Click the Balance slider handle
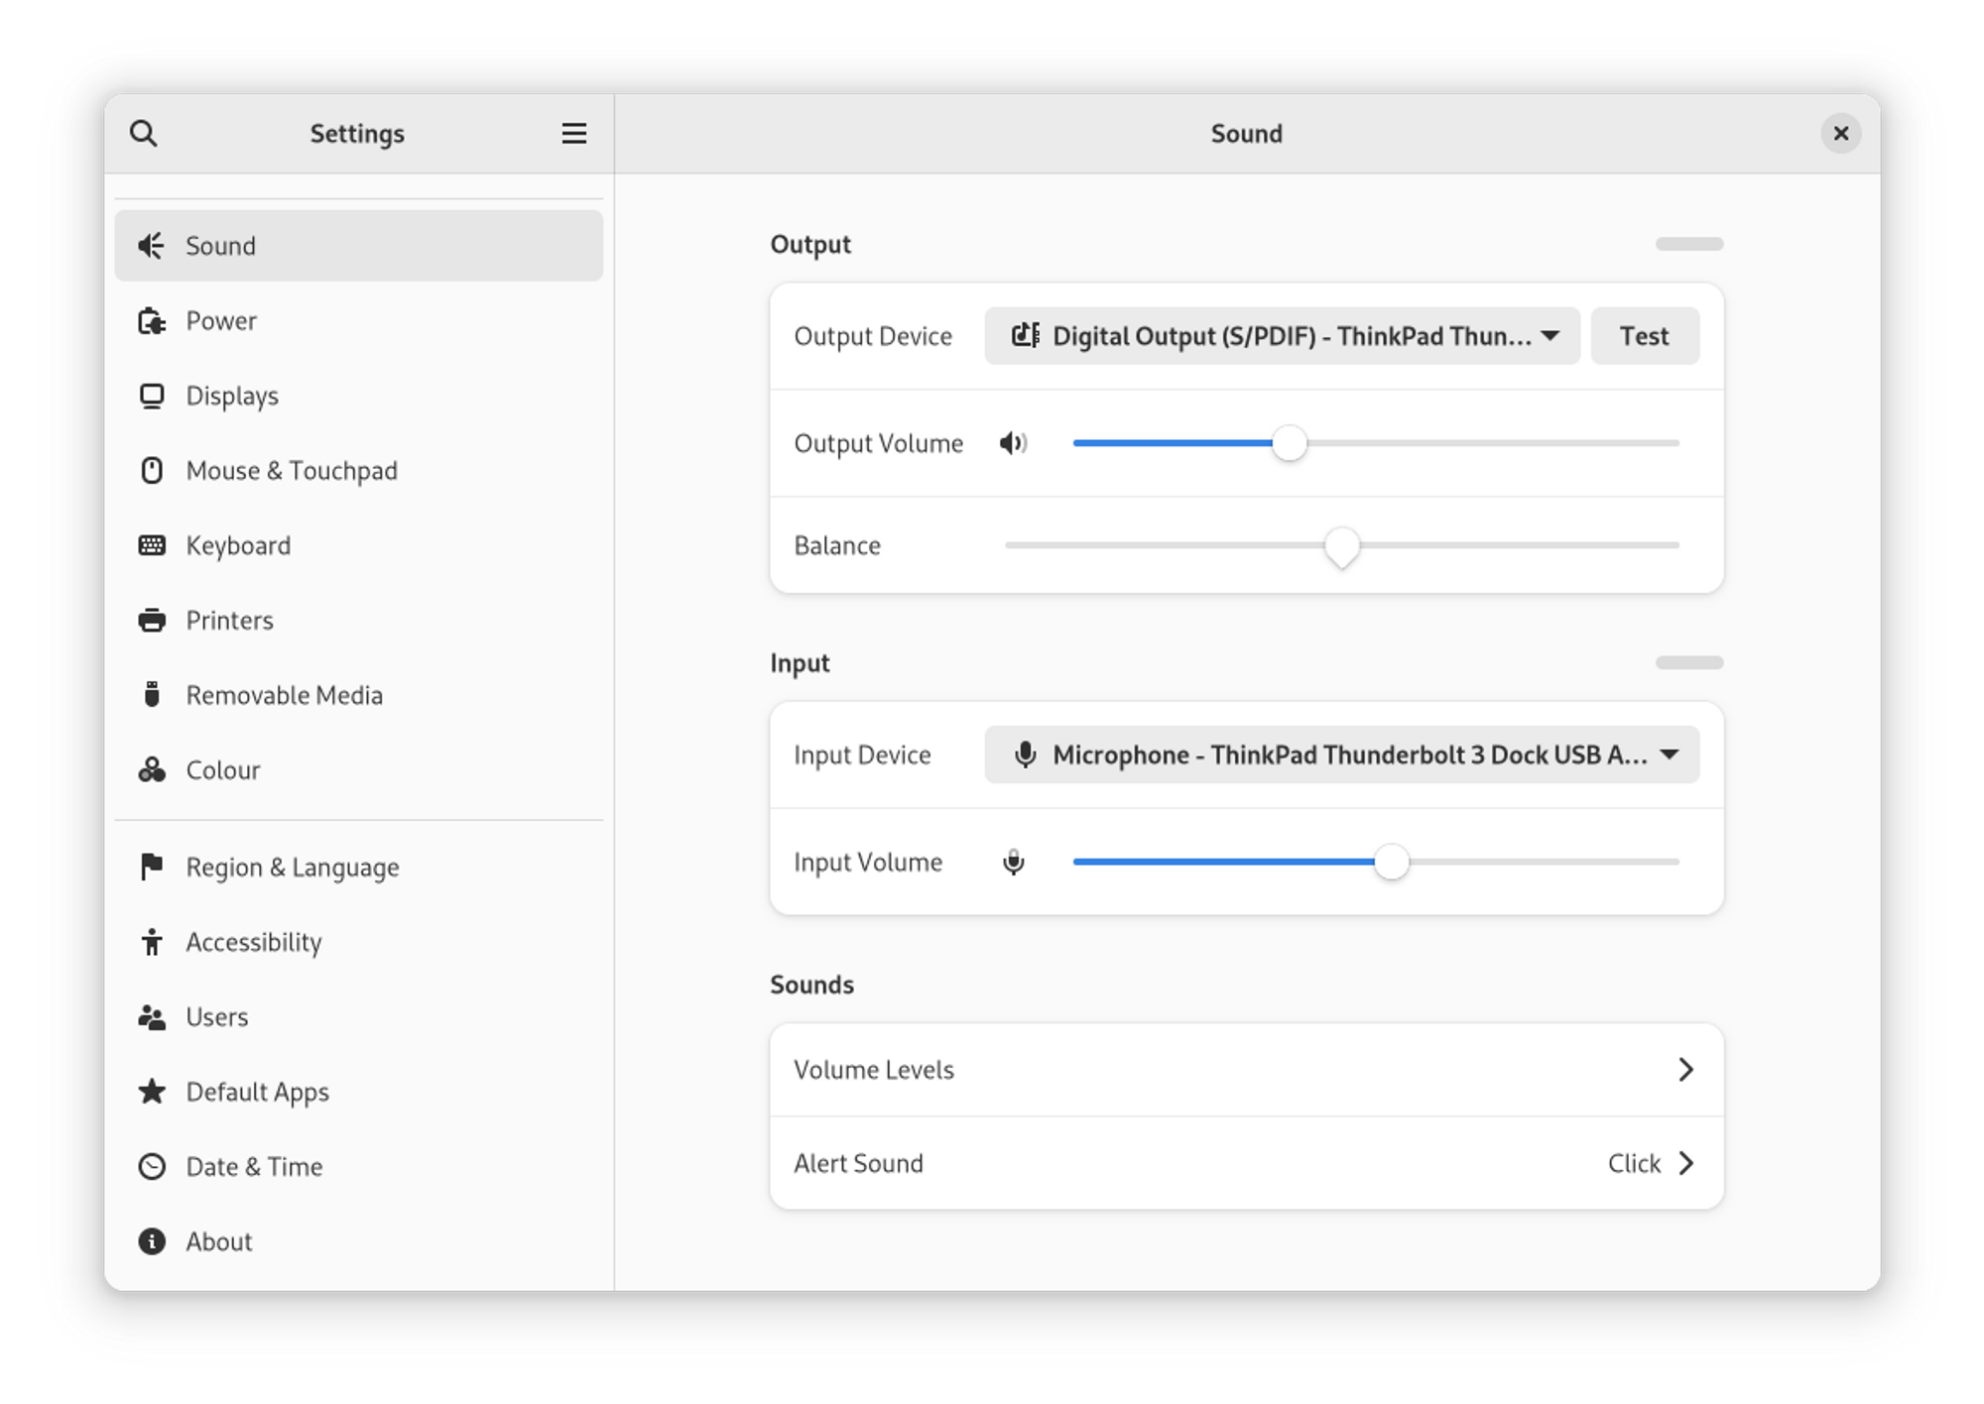The image size is (1984, 1404). tap(1341, 545)
